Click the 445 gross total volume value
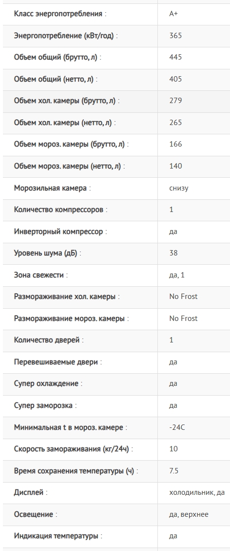 175,57
